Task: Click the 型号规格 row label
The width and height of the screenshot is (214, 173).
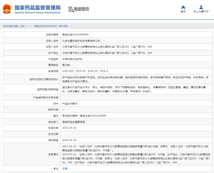Action: coord(53,71)
